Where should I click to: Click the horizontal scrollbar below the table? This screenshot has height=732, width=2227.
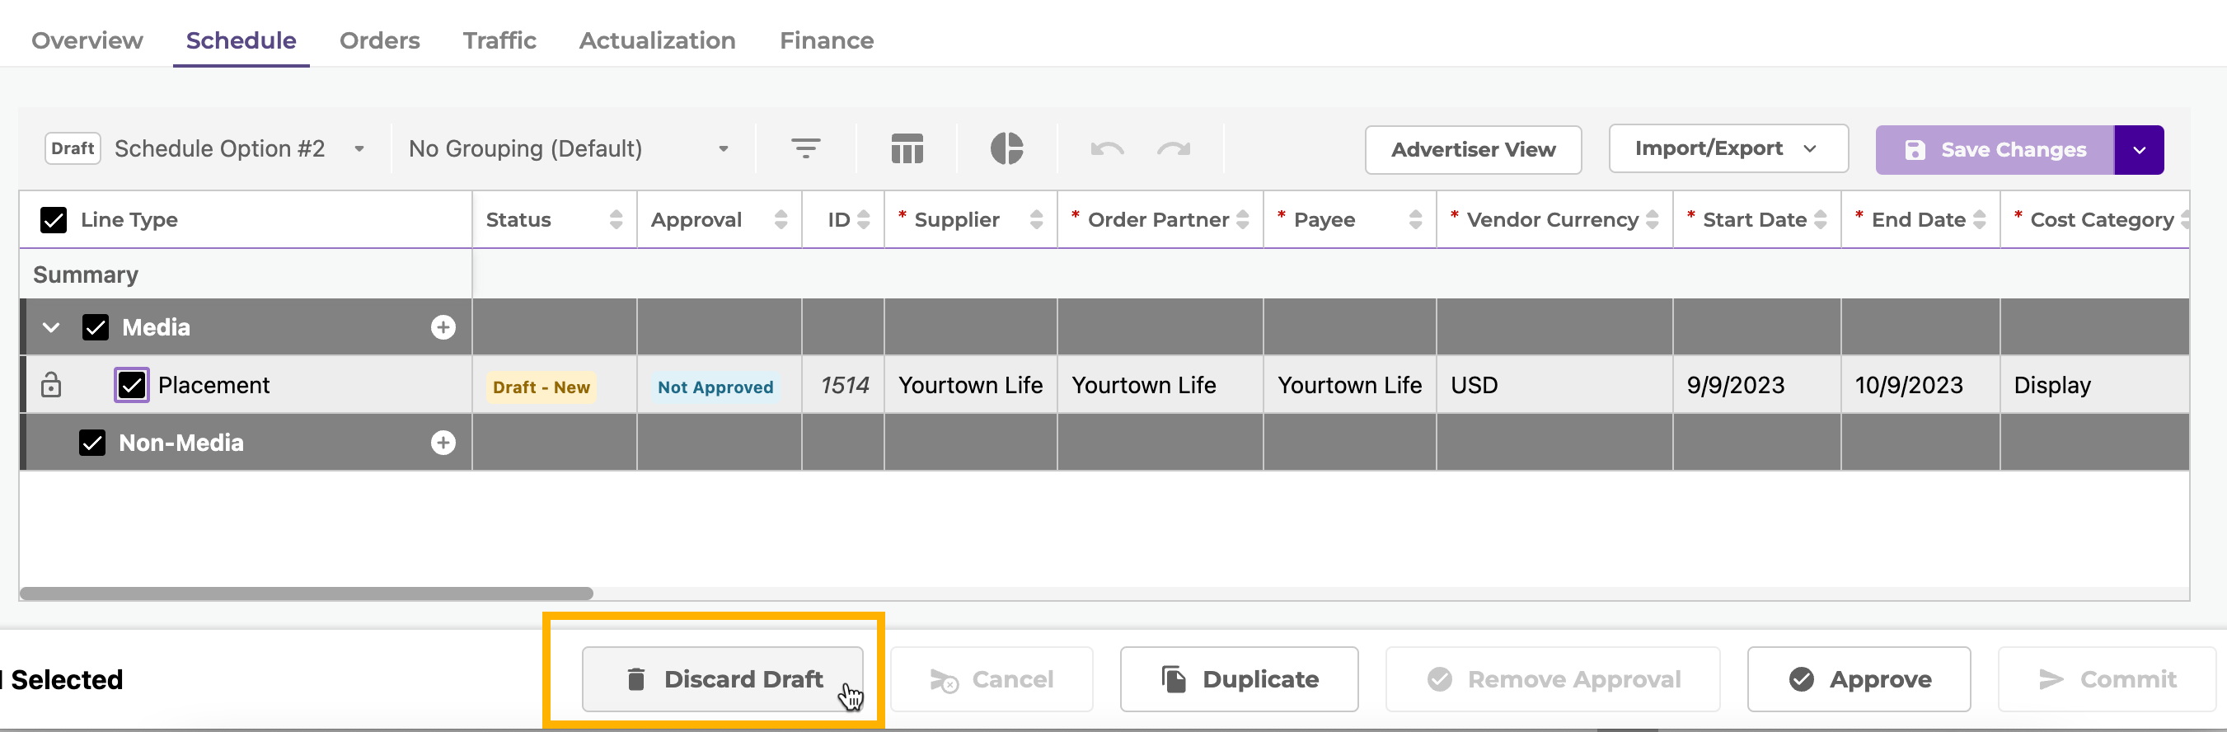pyautogui.click(x=306, y=594)
